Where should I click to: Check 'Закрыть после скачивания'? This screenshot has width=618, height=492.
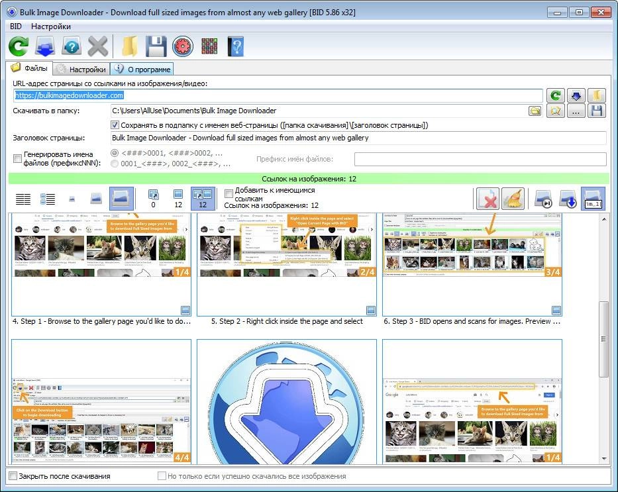click(13, 476)
